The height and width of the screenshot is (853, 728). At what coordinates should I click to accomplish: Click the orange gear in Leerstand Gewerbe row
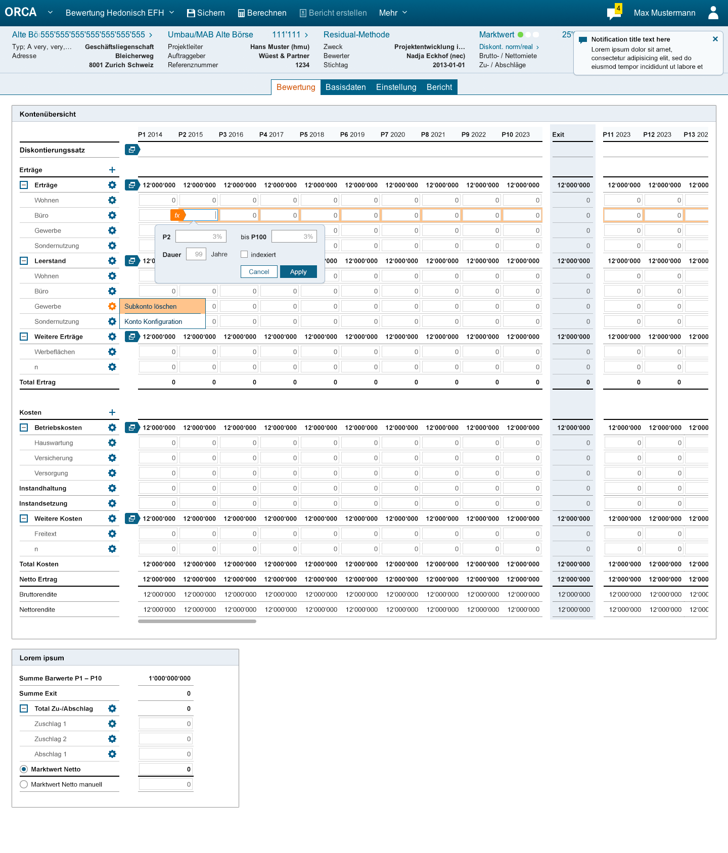[x=112, y=306]
